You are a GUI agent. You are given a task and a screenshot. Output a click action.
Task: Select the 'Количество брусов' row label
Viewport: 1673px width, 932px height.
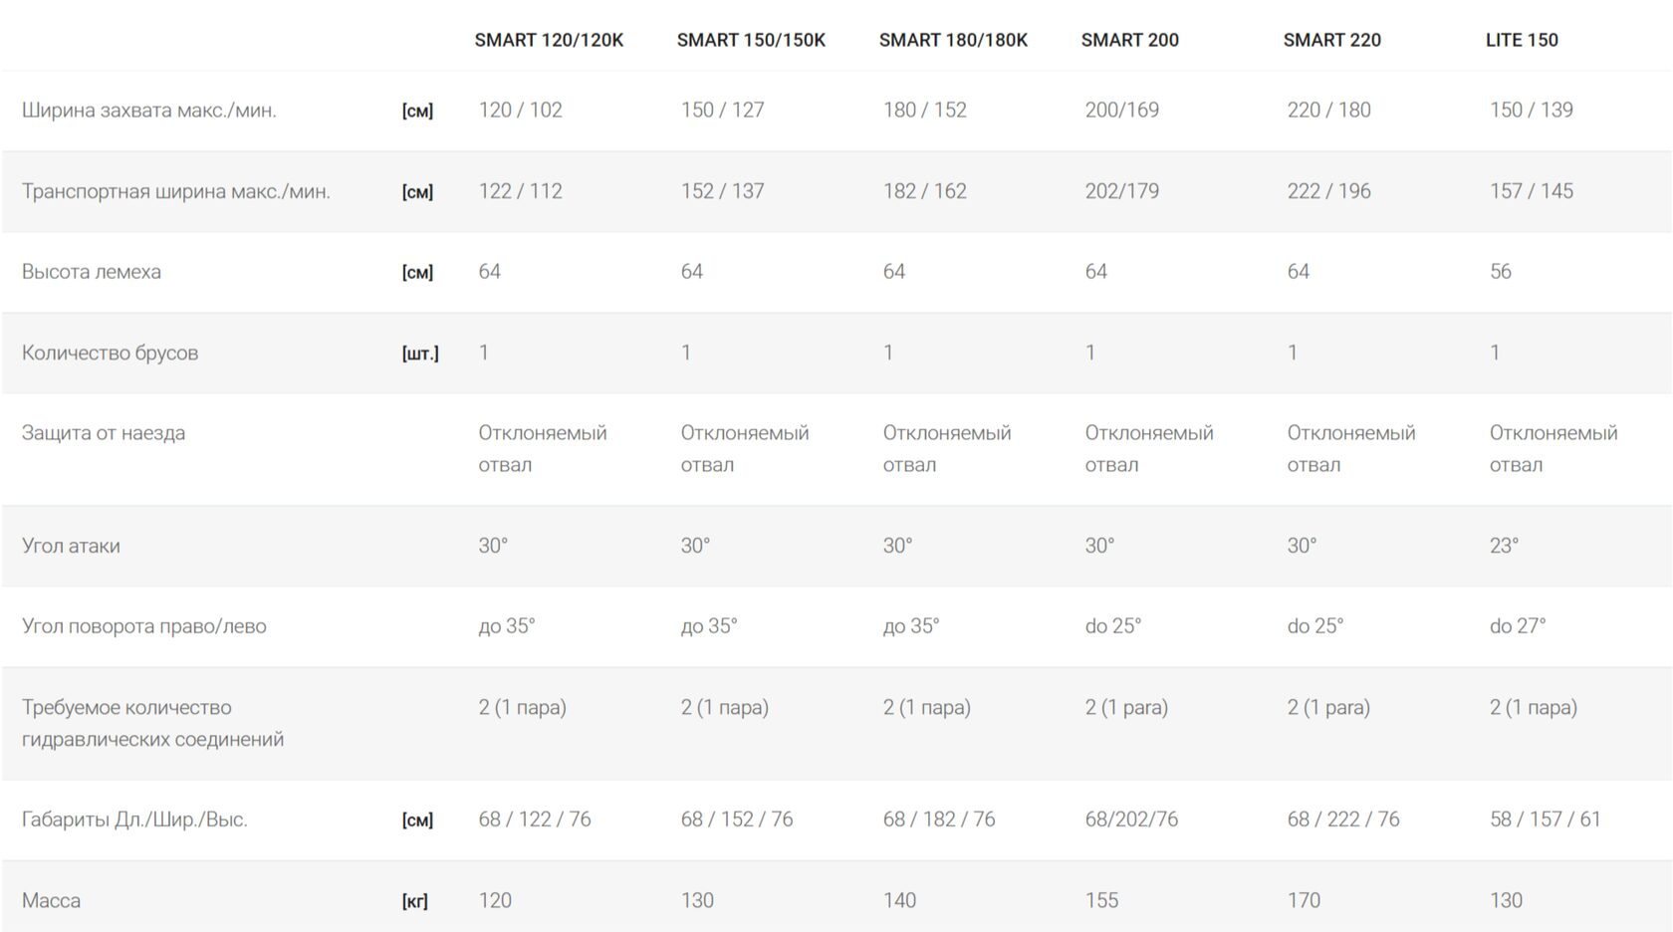110,352
